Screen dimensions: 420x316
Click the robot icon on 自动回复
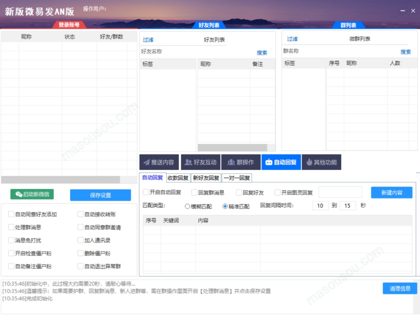coord(269,162)
